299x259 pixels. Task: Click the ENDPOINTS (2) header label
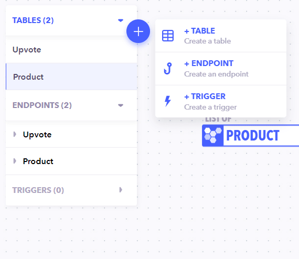tap(42, 105)
